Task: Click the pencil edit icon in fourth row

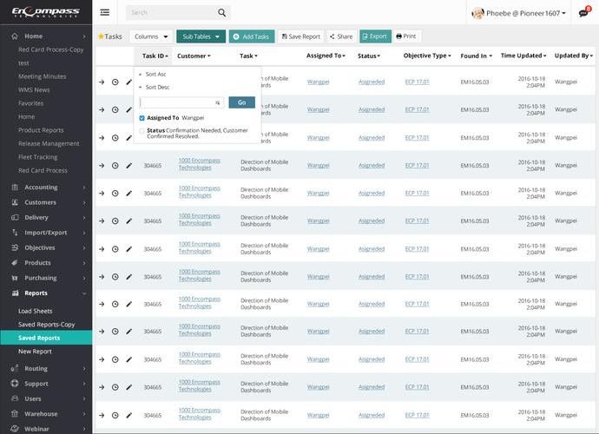Action: pyautogui.click(x=129, y=166)
